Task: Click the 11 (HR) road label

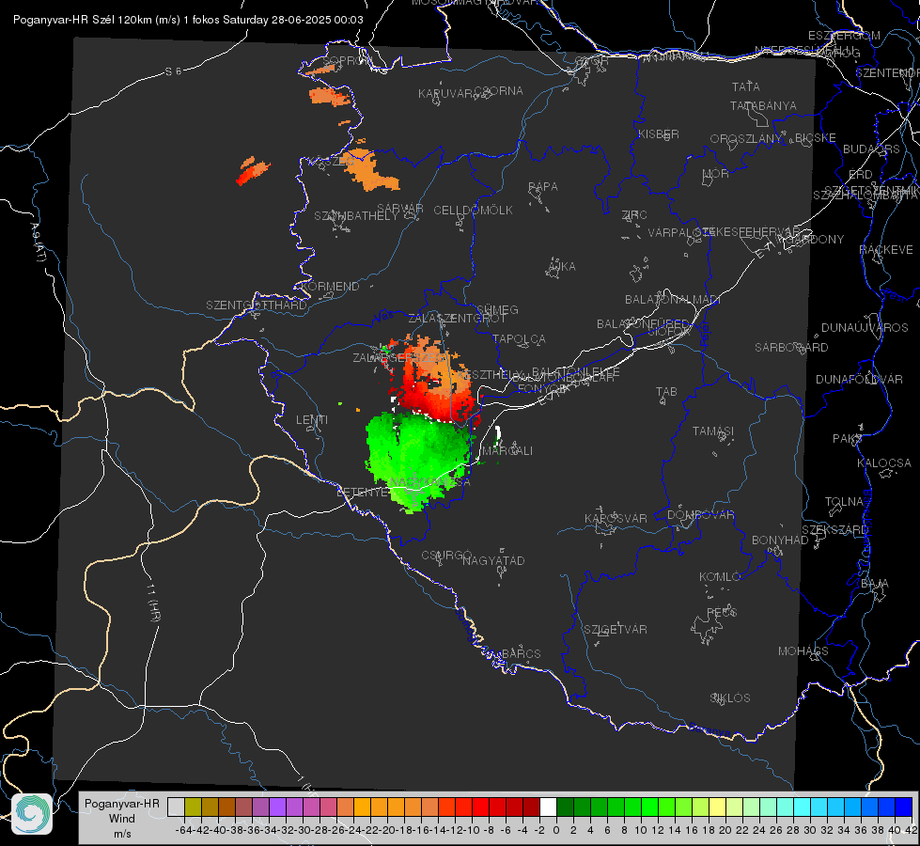Action: [x=152, y=602]
